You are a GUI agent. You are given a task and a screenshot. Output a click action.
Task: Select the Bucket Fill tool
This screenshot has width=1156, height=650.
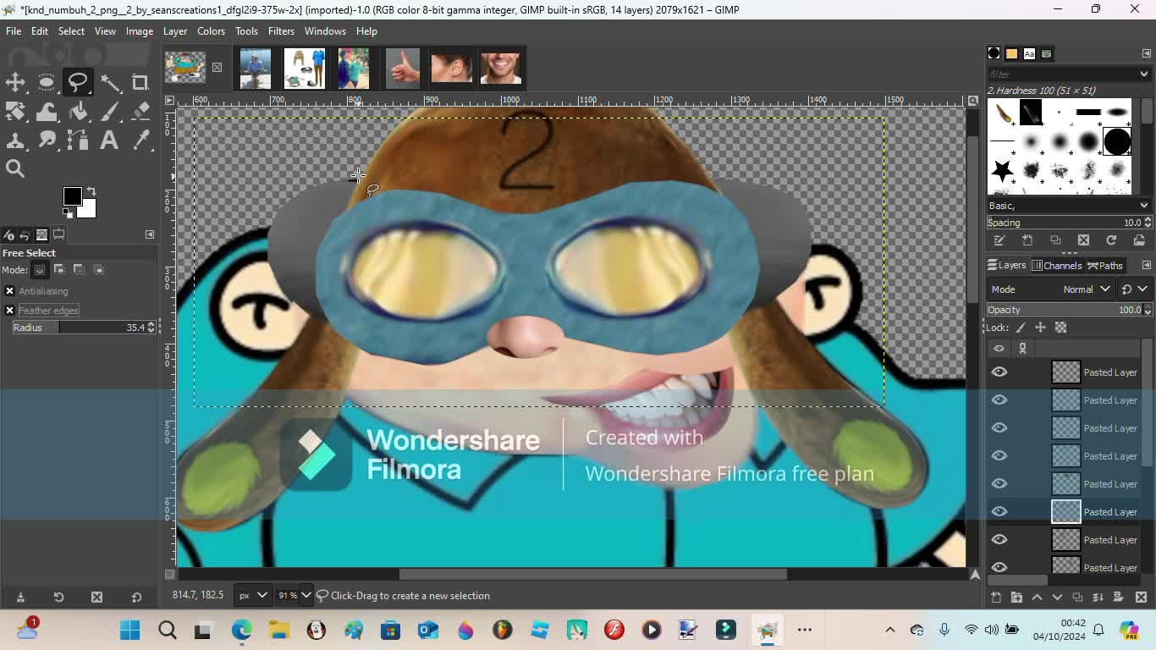(78, 111)
